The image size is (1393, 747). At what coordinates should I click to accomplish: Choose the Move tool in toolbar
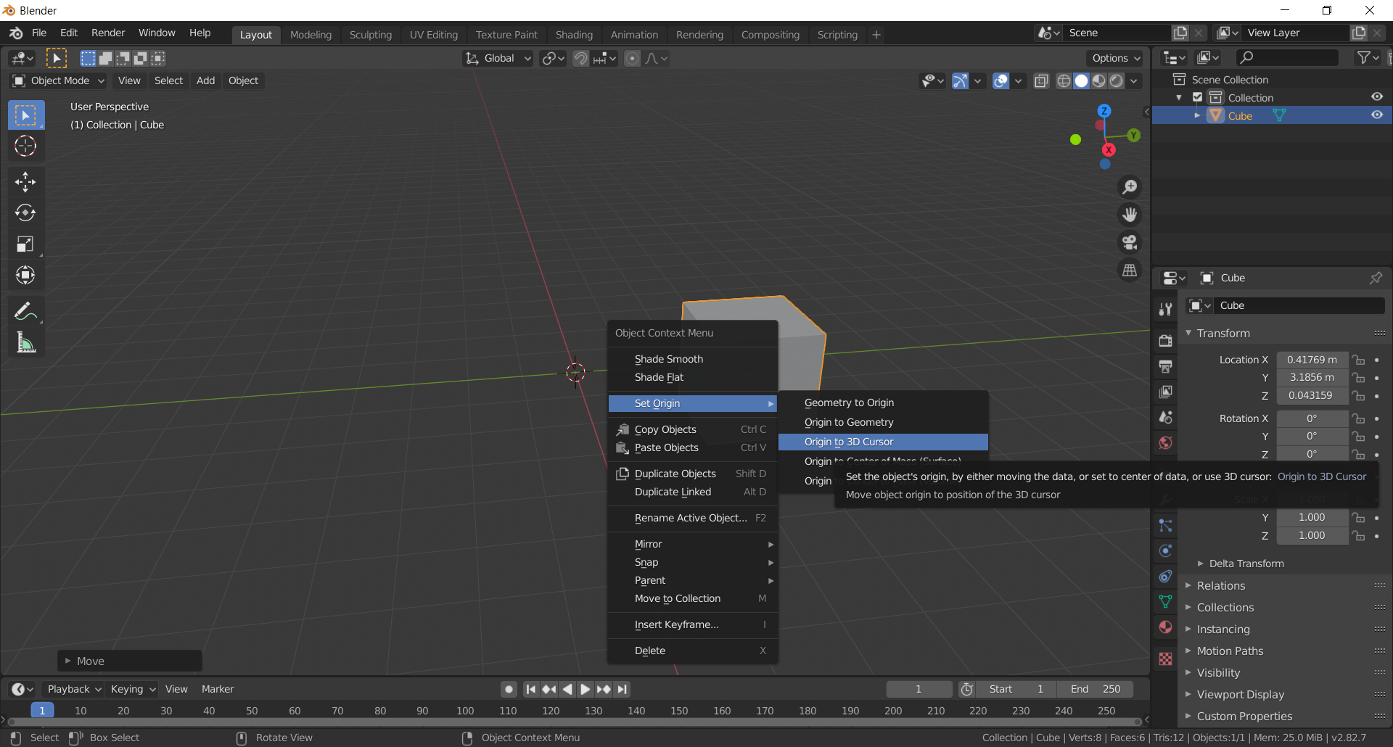[25, 181]
